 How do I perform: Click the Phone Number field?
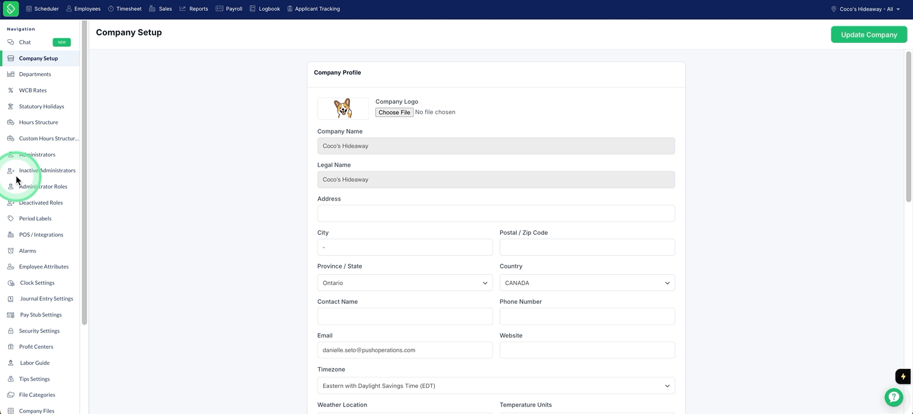point(587,317)
